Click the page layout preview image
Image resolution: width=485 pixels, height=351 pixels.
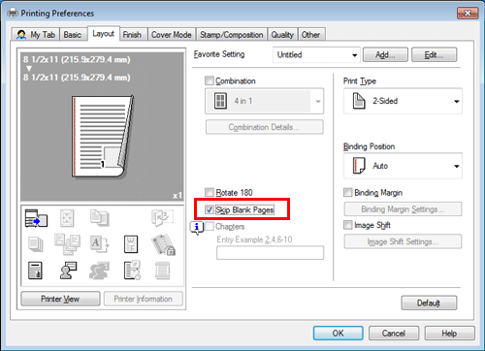[x=103, y=137]
